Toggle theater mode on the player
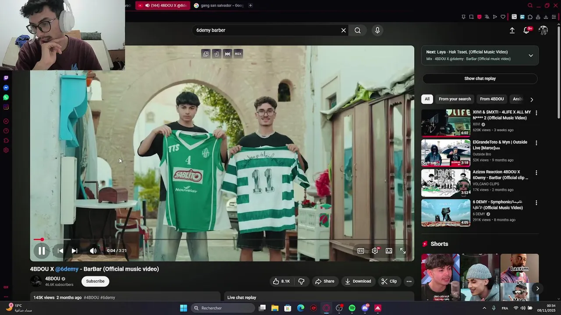The image size is (561, 315). (389, 251)
